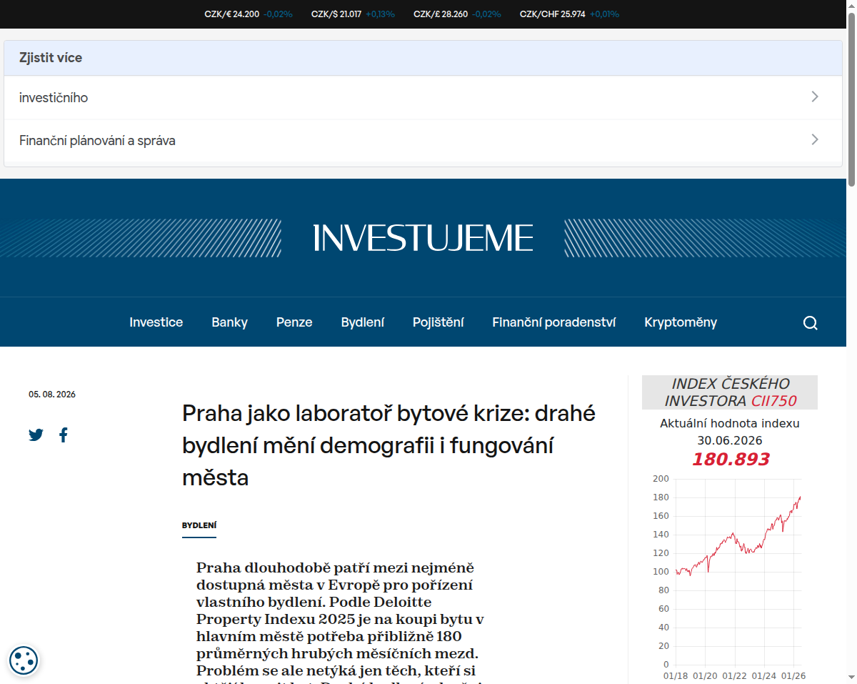This screenshot has width=857, height=684.
Task: Open the Investice menu section
Action: pos(156,322)
